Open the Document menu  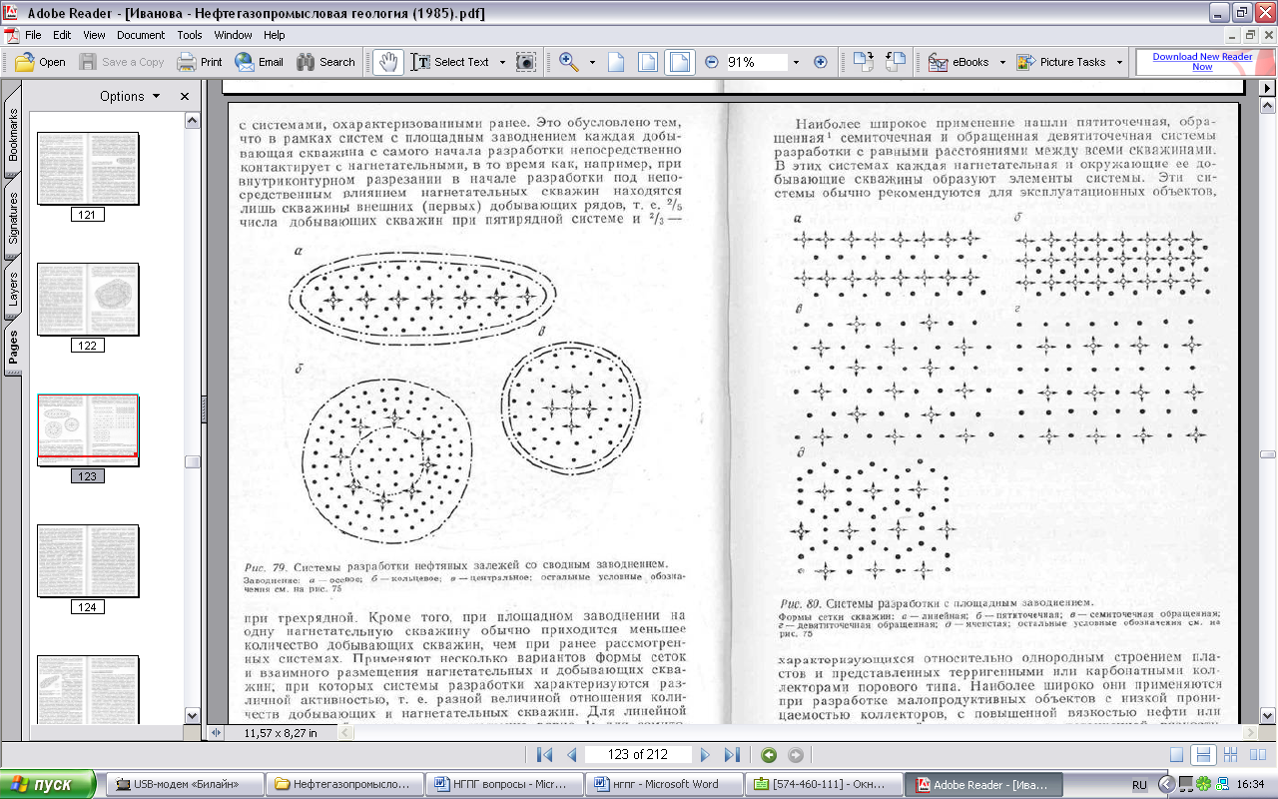(x=141, y=35)
